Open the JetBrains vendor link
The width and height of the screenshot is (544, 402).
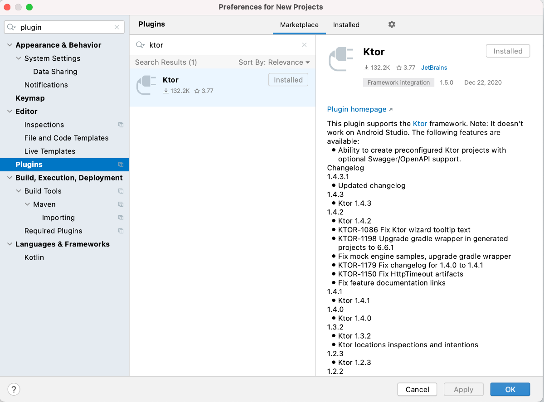pyautogui.click(x=434, y=68)
